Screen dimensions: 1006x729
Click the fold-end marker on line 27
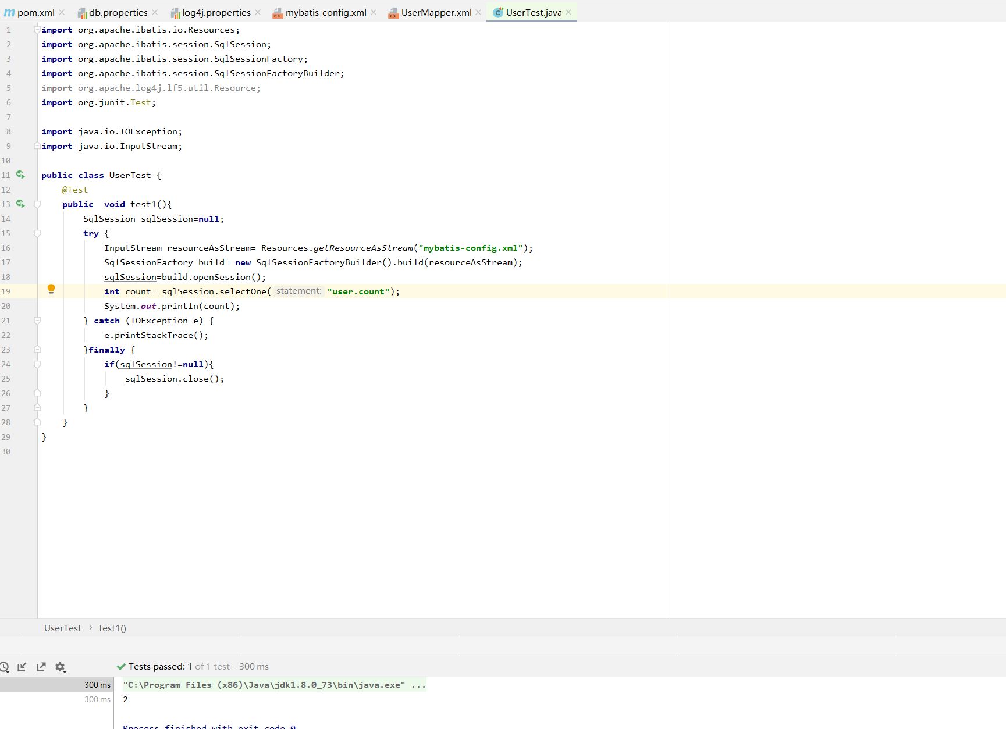pyautogui.click(x=37, y=408)
